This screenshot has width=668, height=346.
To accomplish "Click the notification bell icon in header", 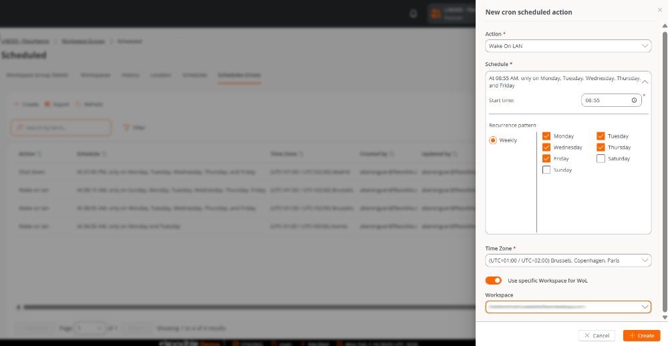I will click(x=413, y=13).
